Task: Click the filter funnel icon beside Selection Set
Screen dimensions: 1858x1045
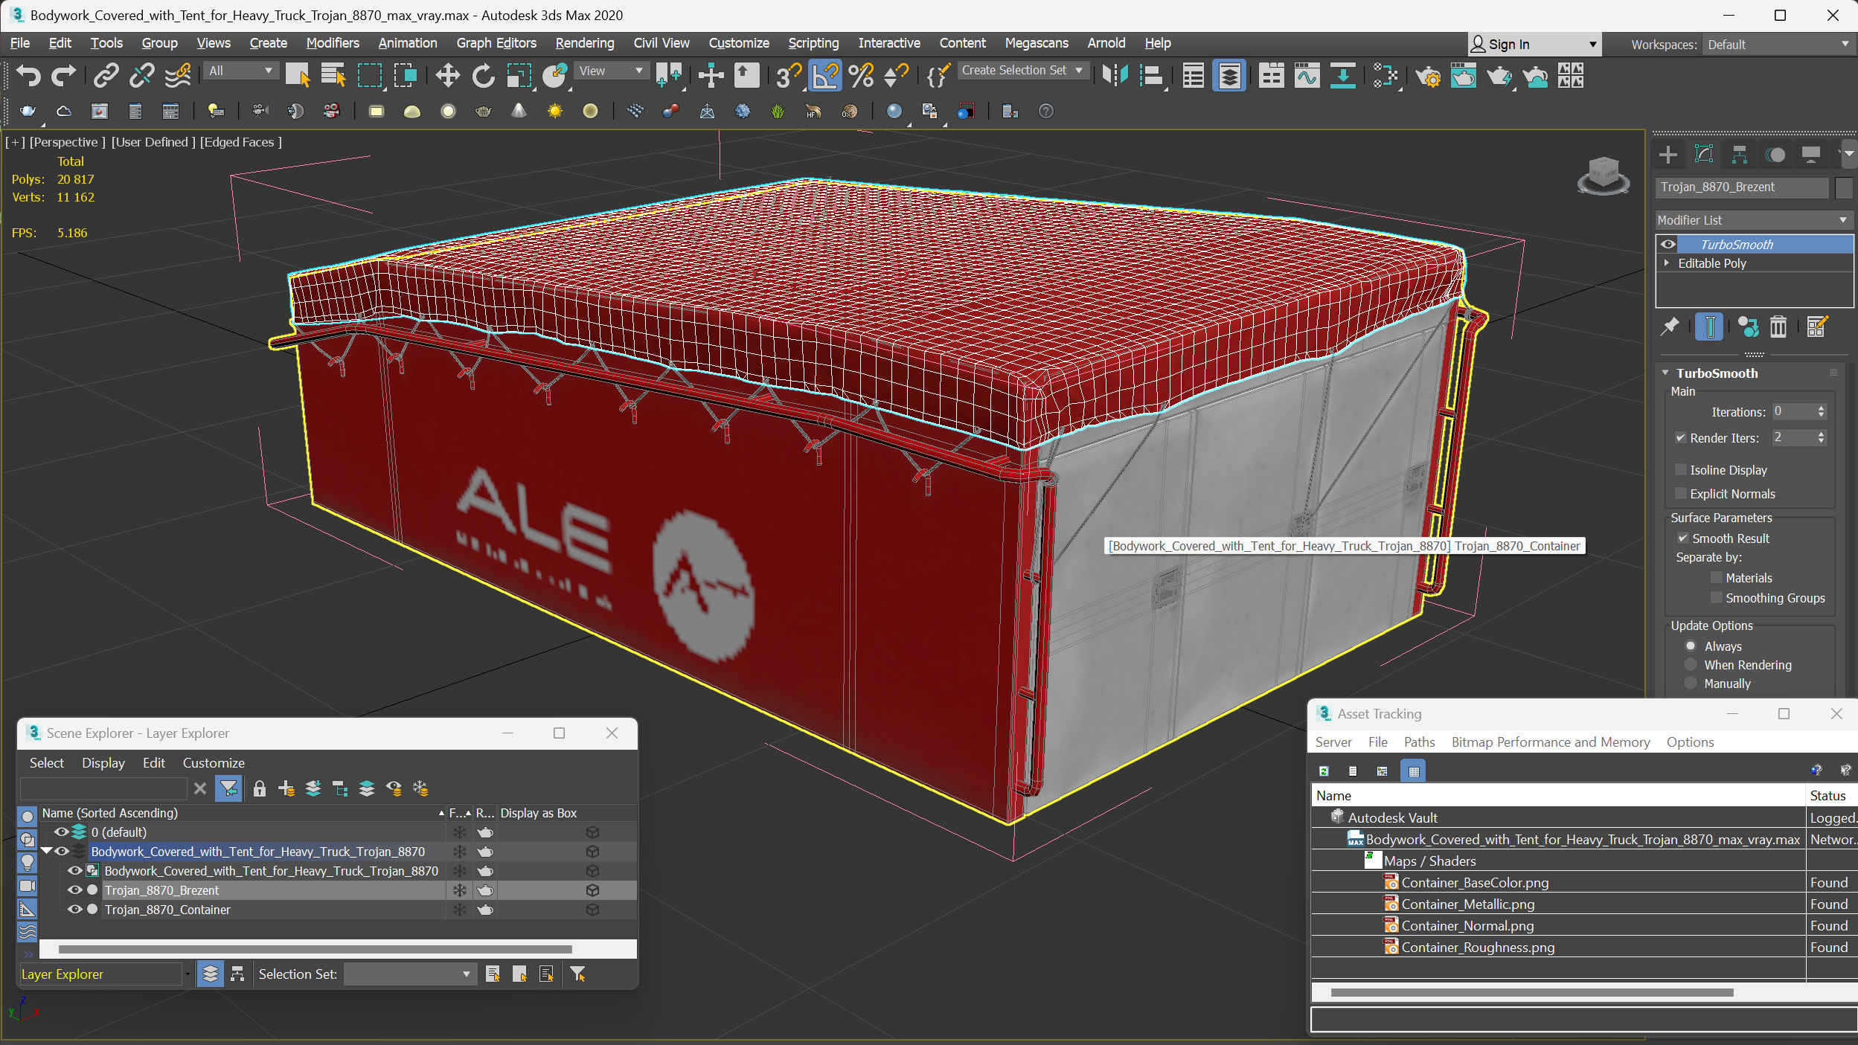Action: click(577, 974)
